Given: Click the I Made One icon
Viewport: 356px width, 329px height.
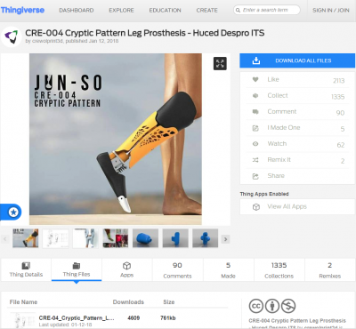Looking at the screenshot, I should [255, 128].
